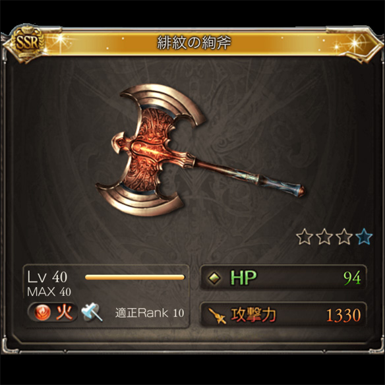Click the HP value 94
The width and height of the screenshot is (385, 385).
click(352, 278)
